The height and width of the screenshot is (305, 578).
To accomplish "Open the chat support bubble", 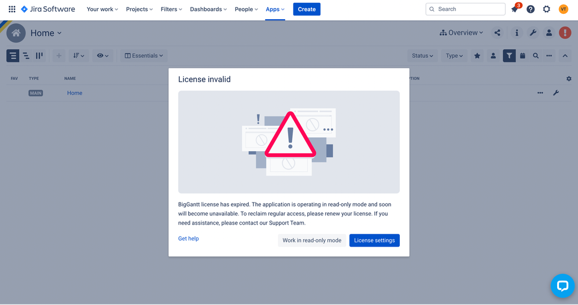I will point(562,285).
